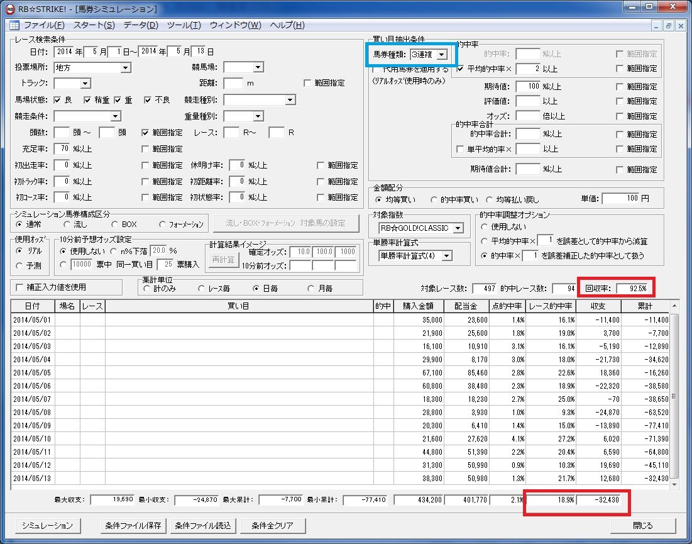Select 使用しない under 的中率調整オプション

pos(484,227)
